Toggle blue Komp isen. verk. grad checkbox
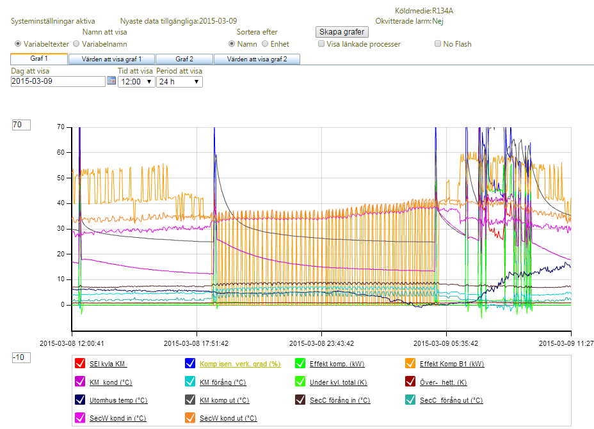This screenshot has width=594, height=429. coord(190,363)
